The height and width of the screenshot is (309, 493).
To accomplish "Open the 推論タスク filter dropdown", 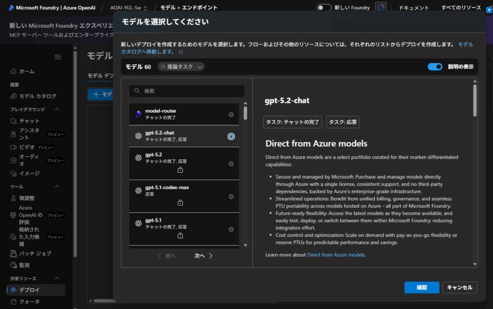I will (181, 67).
